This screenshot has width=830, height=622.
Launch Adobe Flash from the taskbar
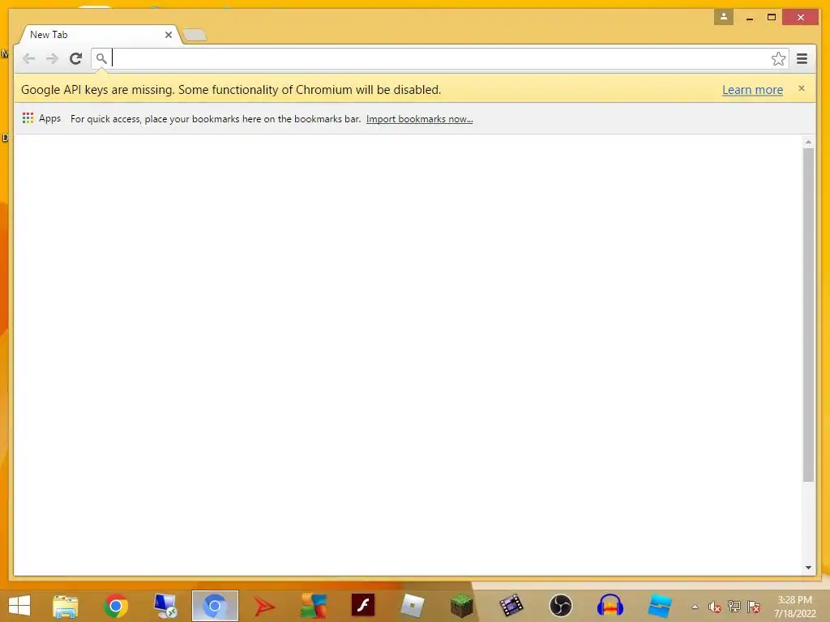363,605
